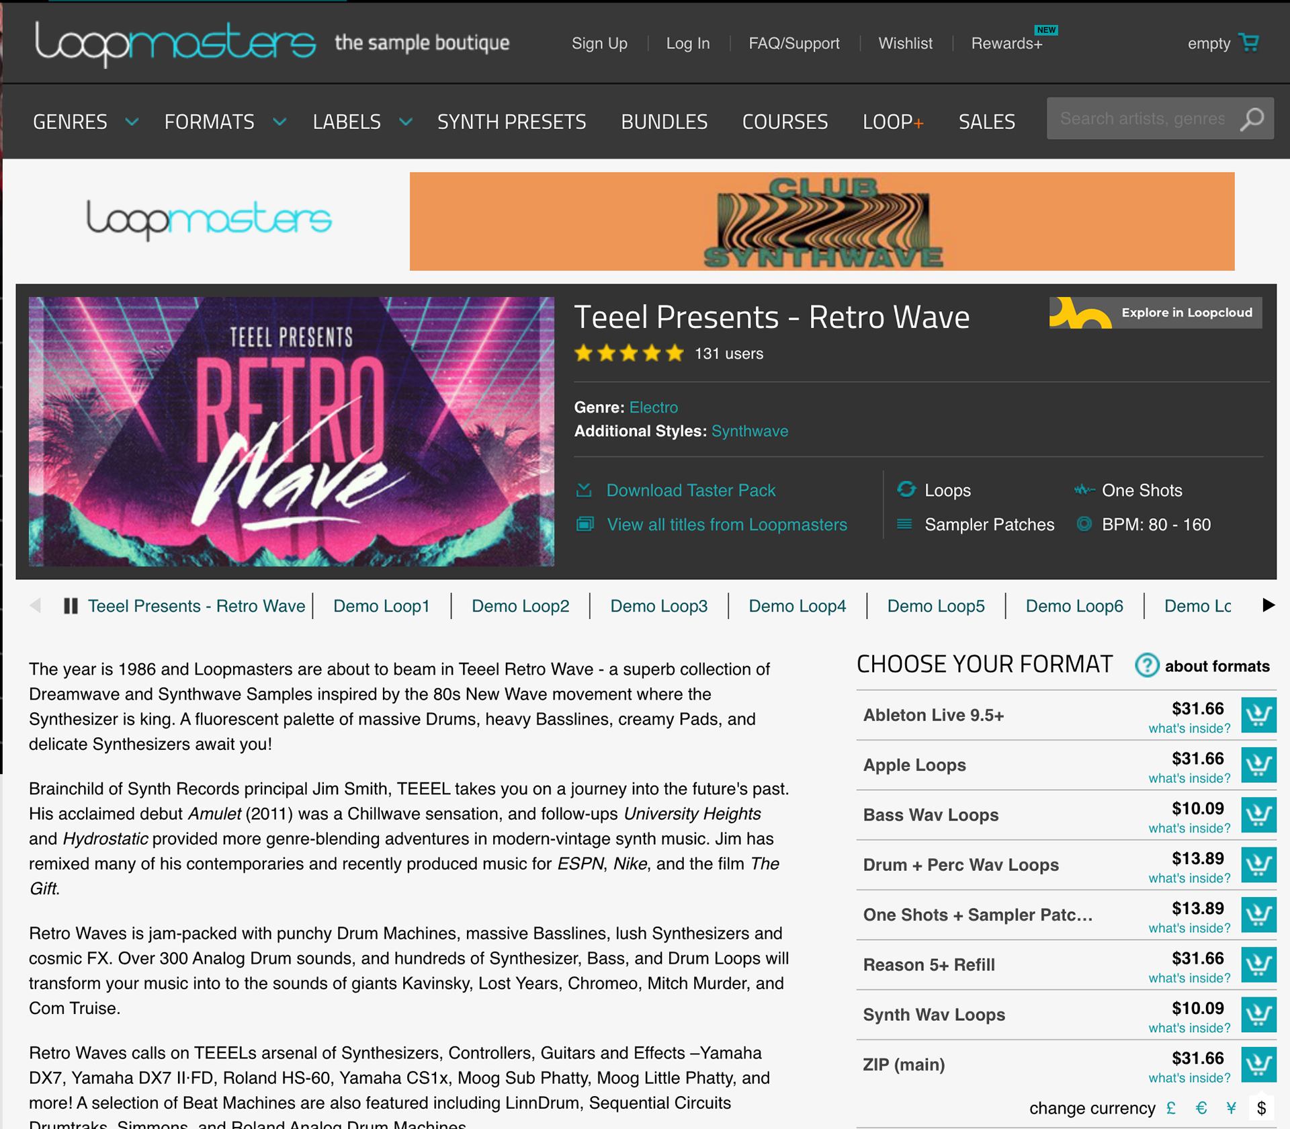Open Synth Presets menu
This screenshot has height=1129, width=1290.
click(x=511, y=122)
